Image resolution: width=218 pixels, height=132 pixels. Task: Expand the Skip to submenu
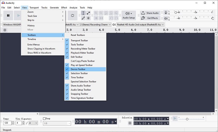coord(43,20)
